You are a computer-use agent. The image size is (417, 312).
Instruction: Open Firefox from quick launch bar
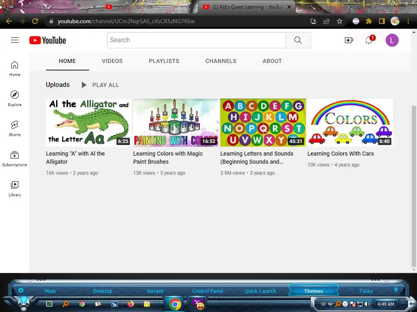[131, 304]
